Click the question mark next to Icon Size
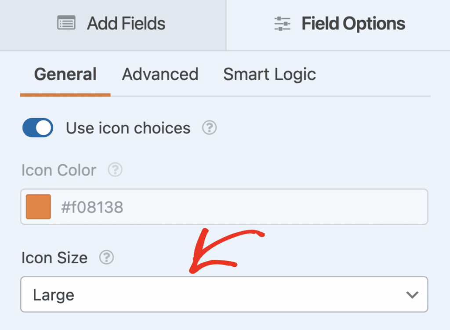450x330 pixels. [105, 258]
